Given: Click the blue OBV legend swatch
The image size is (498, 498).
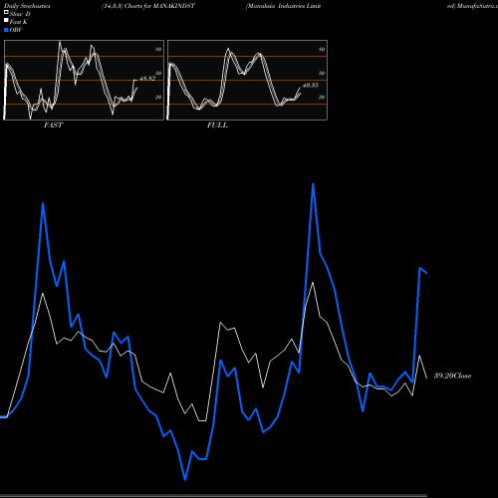Looking at the screenshot, I should click(6, 30).
